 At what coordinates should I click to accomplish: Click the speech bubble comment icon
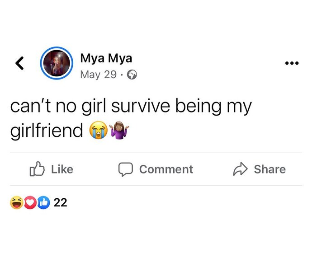(125, 169)
